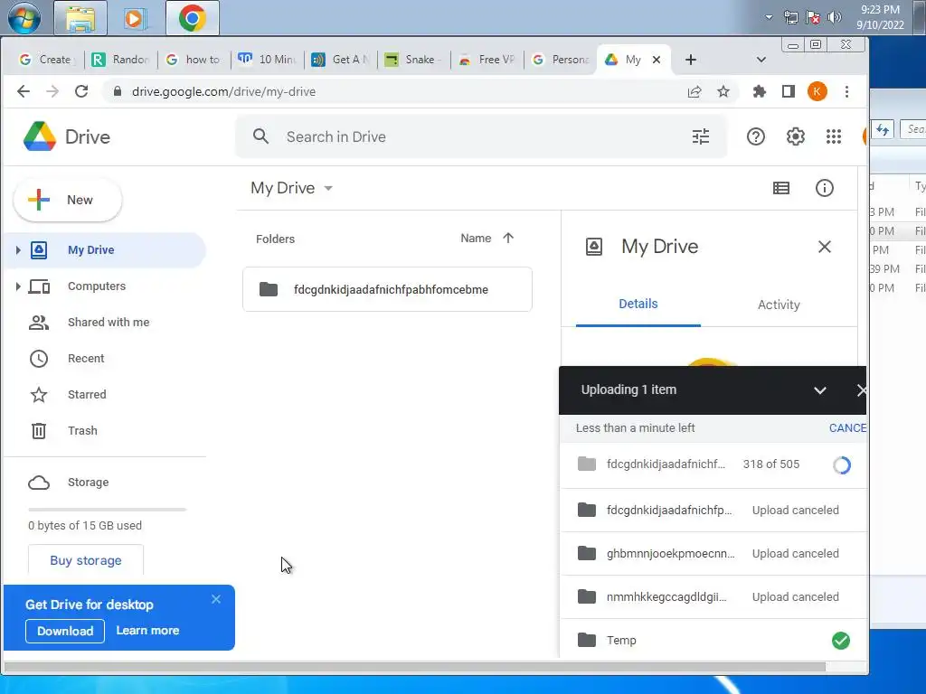Viewport: 926px width, 694px height.
Task: Open Drive Help support menu
Action: (756, 137)
